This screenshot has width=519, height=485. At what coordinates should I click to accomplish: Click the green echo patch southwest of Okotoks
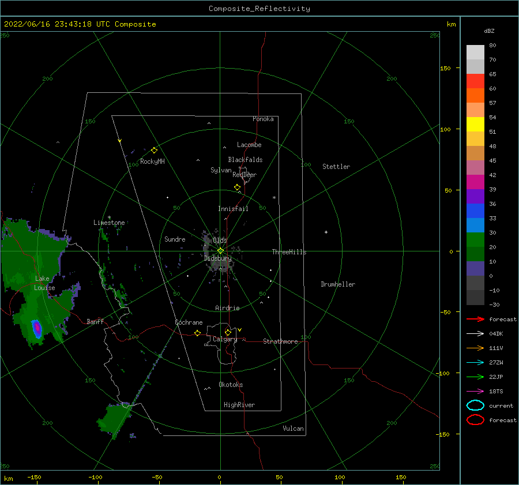114,420
